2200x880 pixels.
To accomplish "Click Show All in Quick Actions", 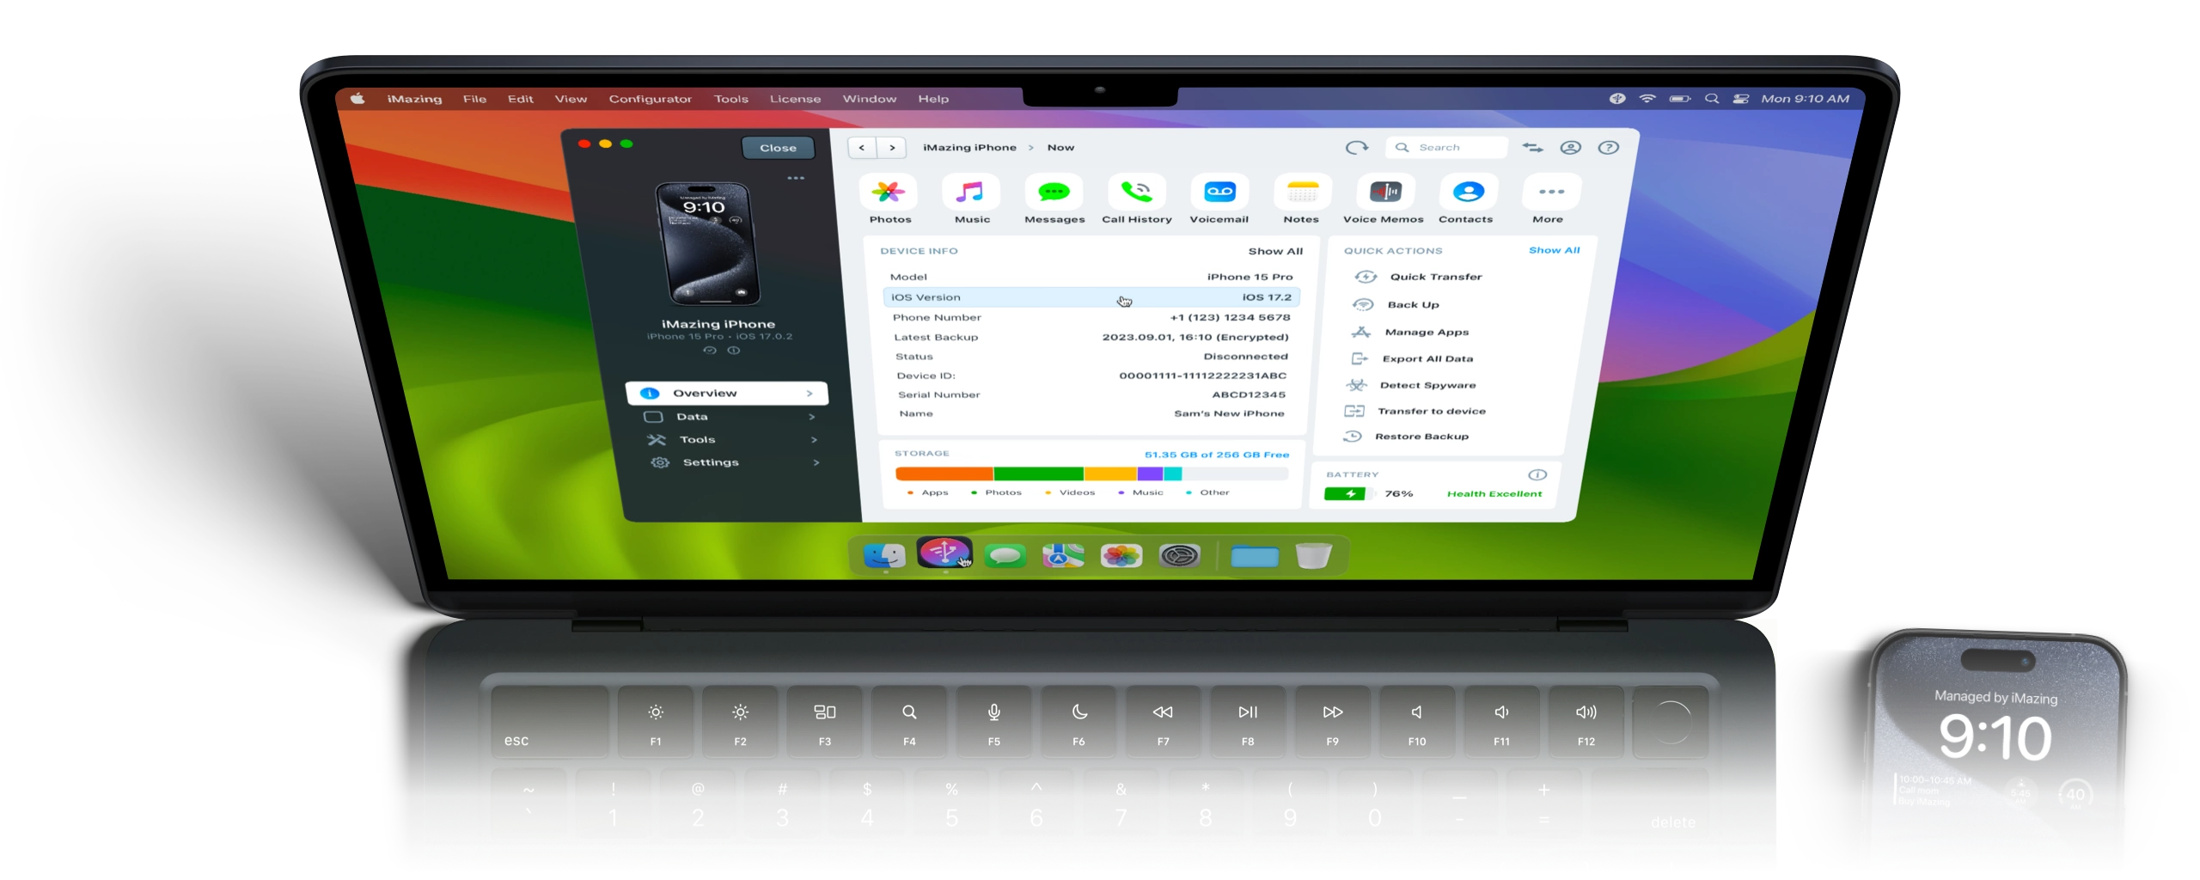I will point(1554,250).
